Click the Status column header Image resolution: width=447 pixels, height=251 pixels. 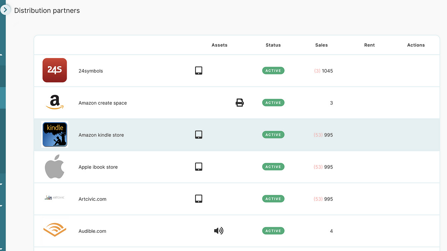pyautogui.click(x=273, y=45)
